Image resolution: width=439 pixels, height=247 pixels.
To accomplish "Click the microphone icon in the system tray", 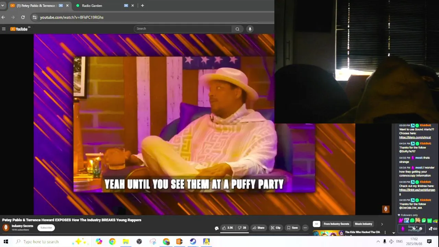I will coord(384,242).
